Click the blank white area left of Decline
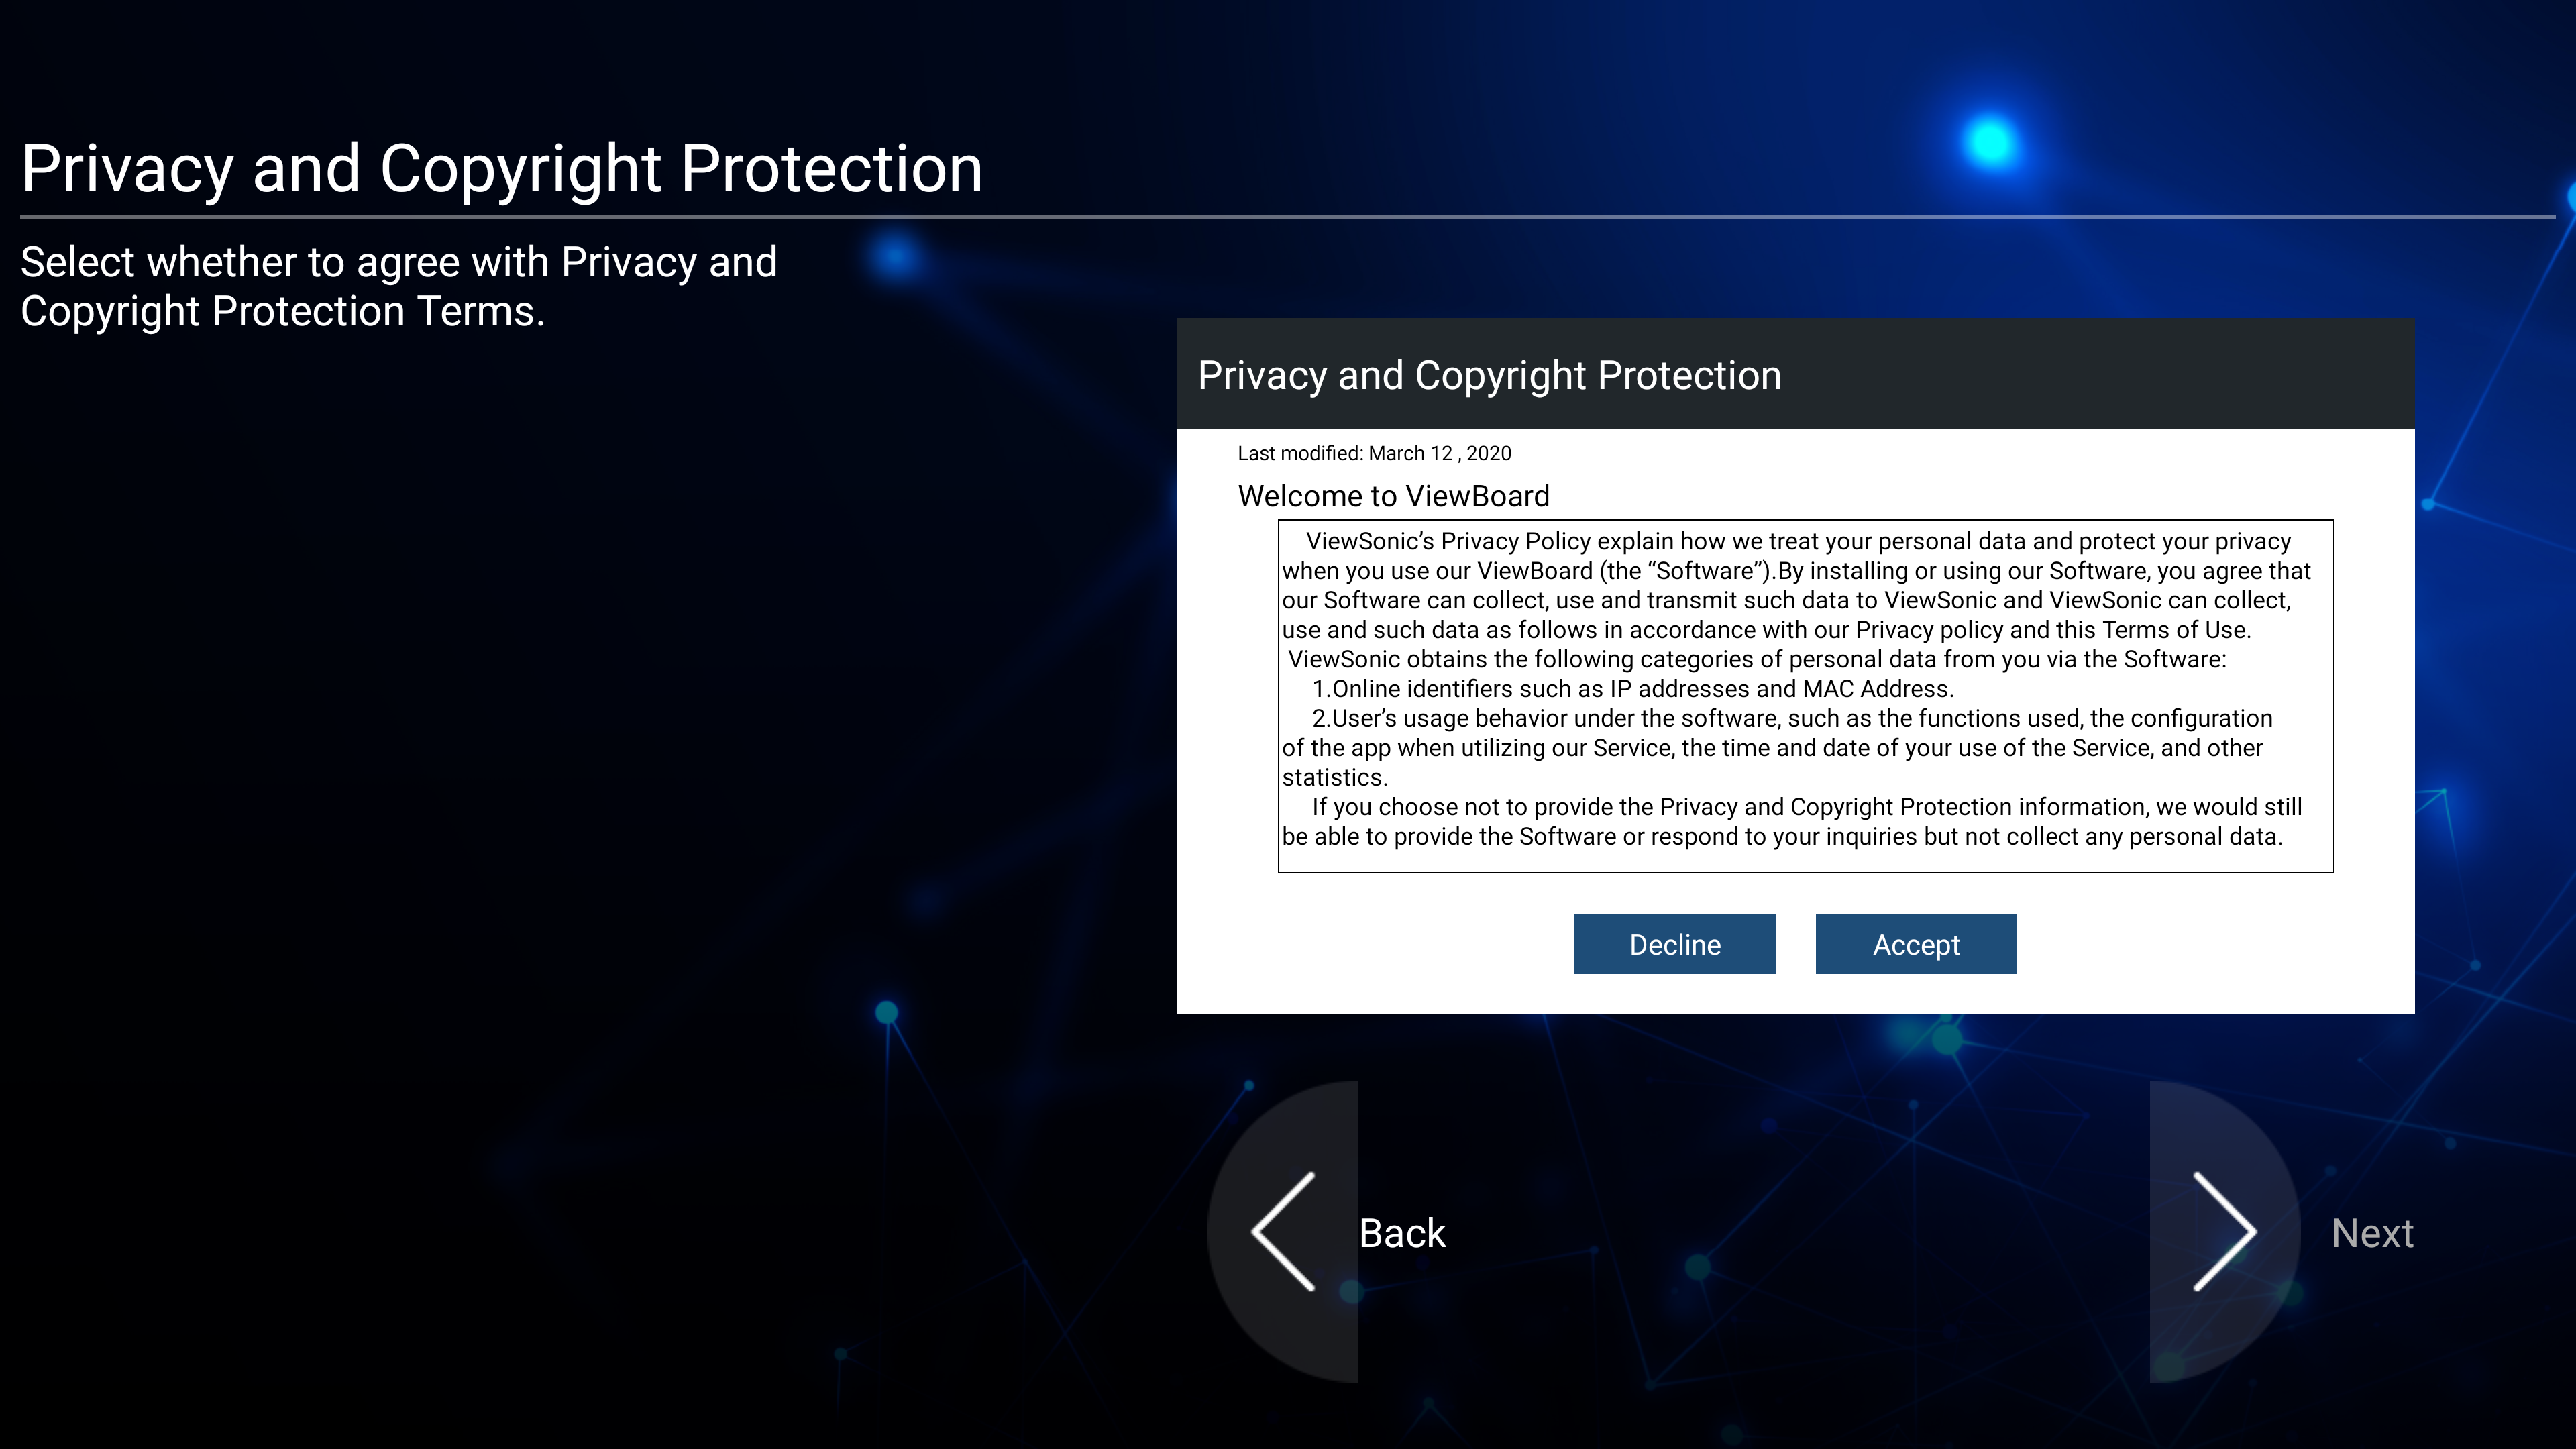The width and height of the screenshot is (2576, 1449). (x=1375, y=944)
